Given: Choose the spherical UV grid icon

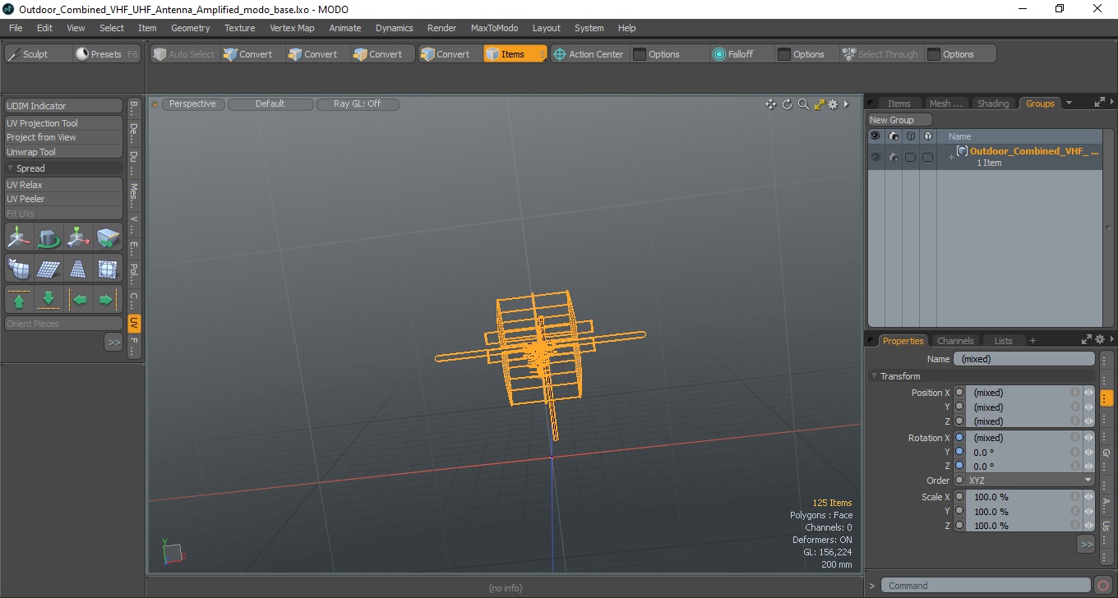Looking at the screenshot, I should pos(108,269).
